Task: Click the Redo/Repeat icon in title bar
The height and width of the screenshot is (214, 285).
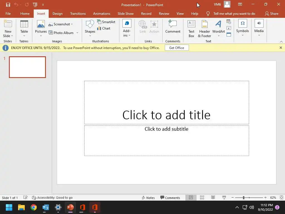Action: 27,4
